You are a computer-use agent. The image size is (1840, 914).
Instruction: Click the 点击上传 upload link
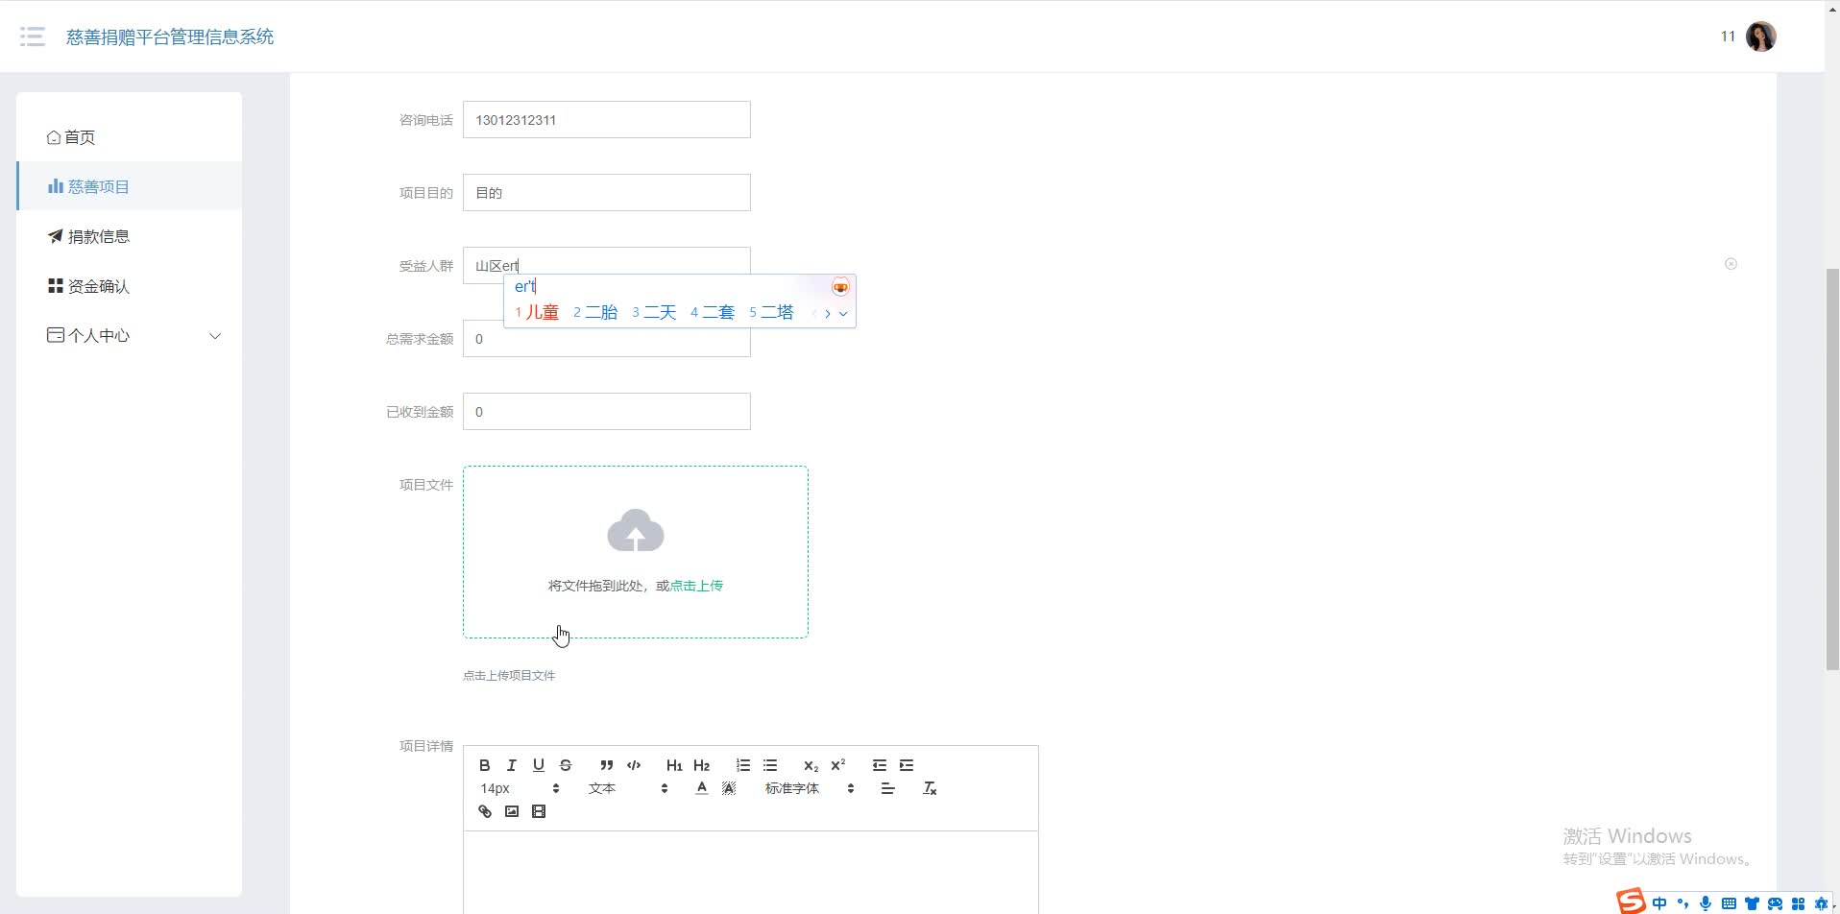(696, 586)
